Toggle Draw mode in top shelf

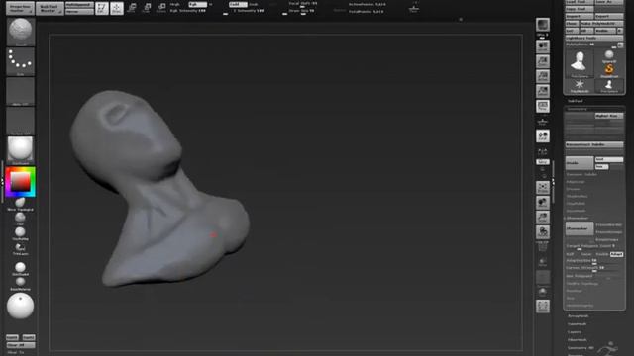pos(117,8)
